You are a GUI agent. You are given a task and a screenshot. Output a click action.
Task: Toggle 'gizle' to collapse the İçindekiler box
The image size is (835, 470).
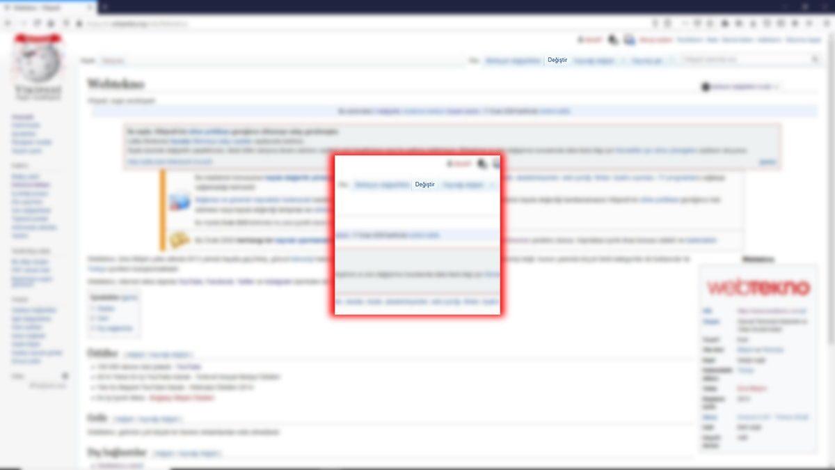130,297
